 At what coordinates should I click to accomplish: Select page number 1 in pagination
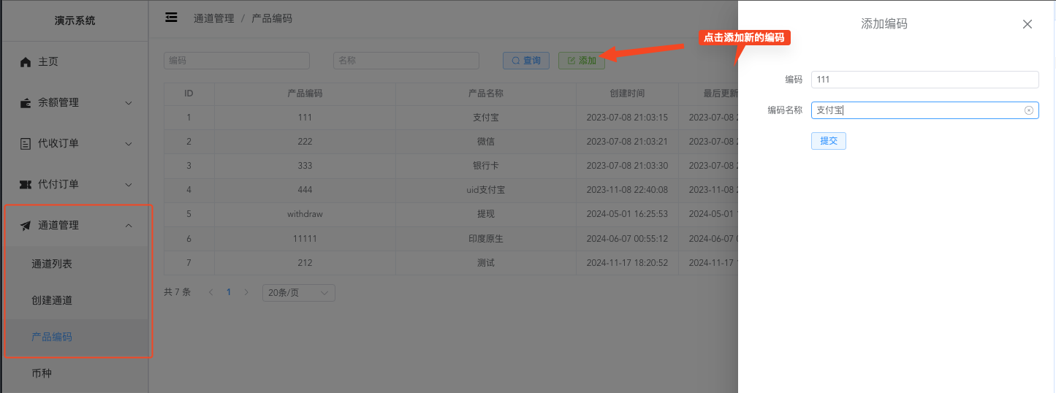click(x=229, y=292)
